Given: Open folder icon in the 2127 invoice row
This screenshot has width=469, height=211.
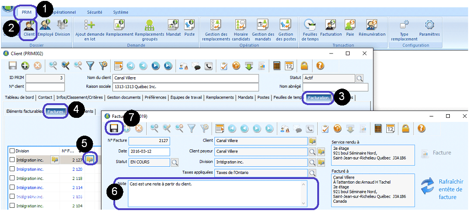Looking at the screenshot, I should (89, 159).
